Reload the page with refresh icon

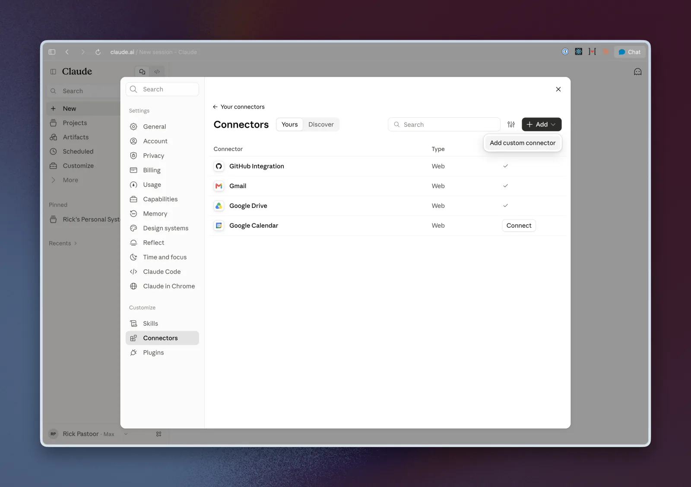(x=98, y=52)
